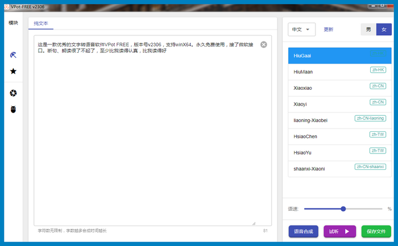Play preview with the 试听 button
Screen dimensions: 398x246
pos(339,231)
